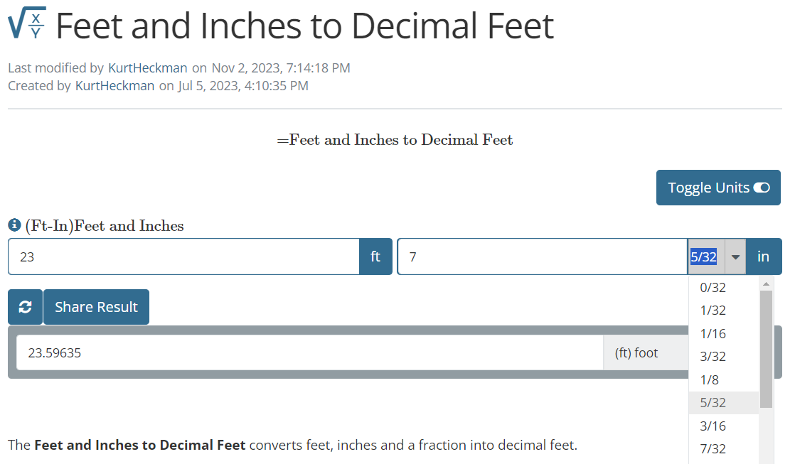The width and height of the screenshot is (795, 464).
Task: Toggle the Units switch
Action: tap(718, 188)
